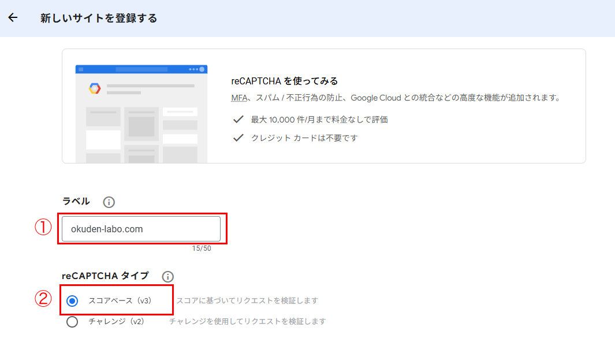615x338 pixels.
Task: Click the underlined MFA text in promo description
Action: pyautogui.click(x=239, y=98)
